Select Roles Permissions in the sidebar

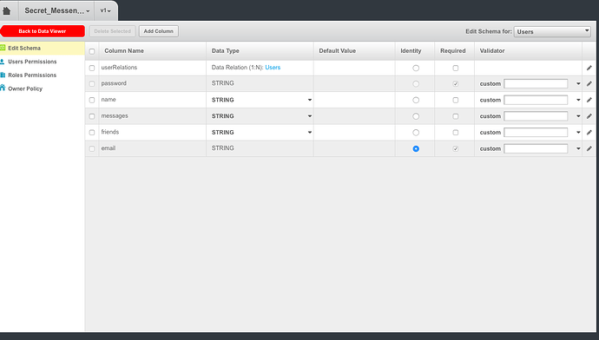coord(32,75)
